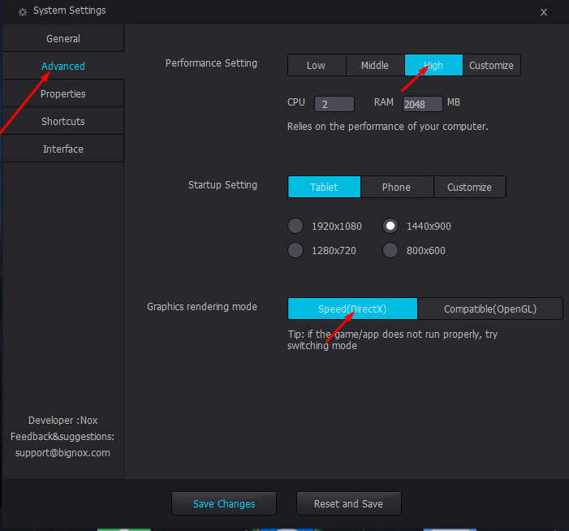This screenshot has width=569, height=531.
Task: Select the 1920x1080 resolution
Action: [x=295, y=226]
